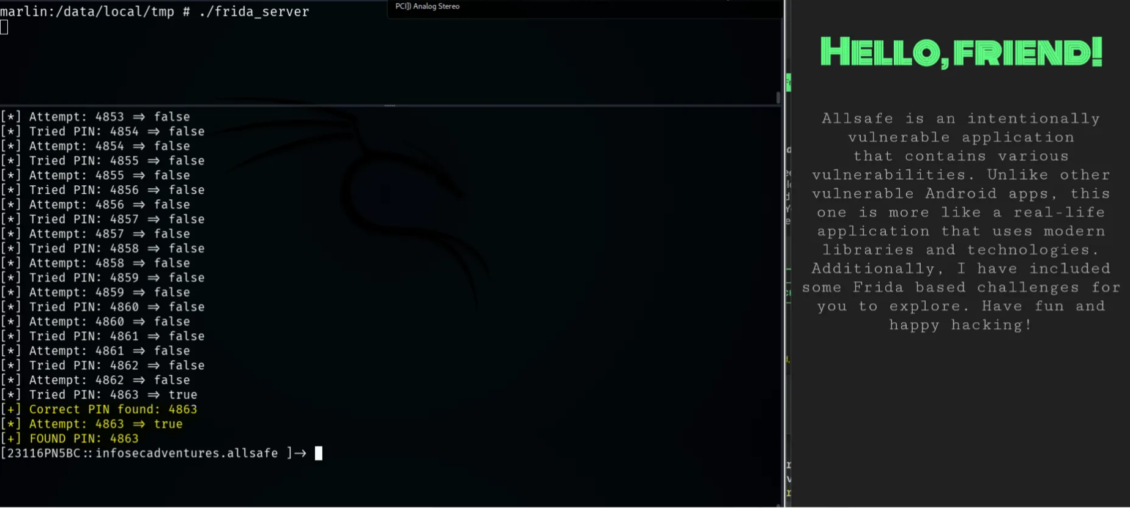Click the 'Correct PIN found: 4863' line

click(x=113, y=410)
